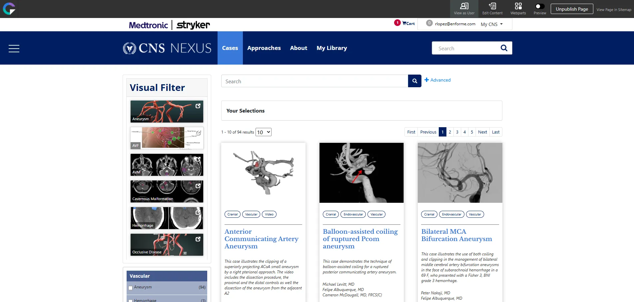
Task: Click View Page in Sitemap link
Action: [614, 10]
